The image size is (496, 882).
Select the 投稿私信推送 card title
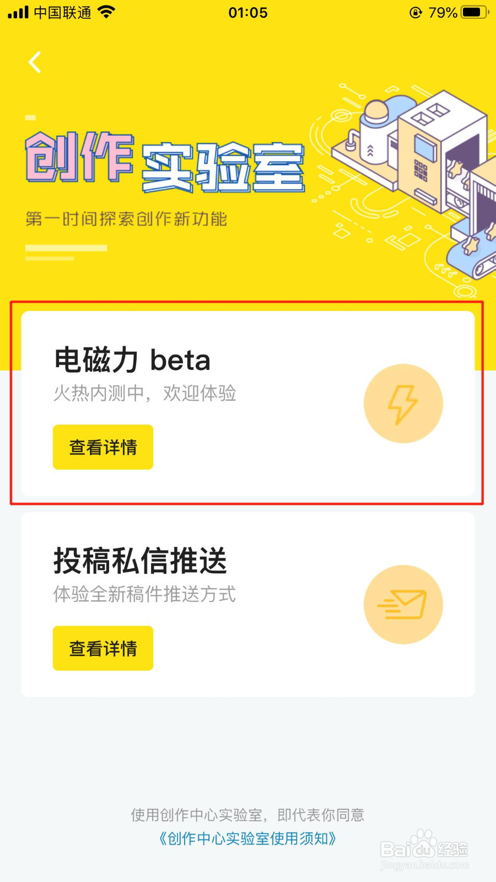click(141, 561)
